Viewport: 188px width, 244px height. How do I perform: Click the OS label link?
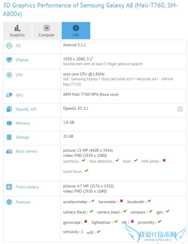tap(18, 46)
